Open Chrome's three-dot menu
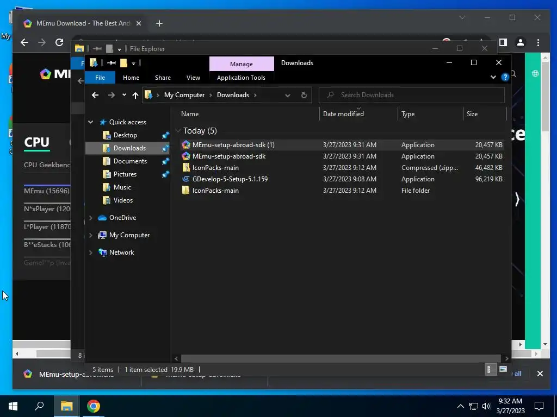557x417 pixels. [x=538, y=42]
